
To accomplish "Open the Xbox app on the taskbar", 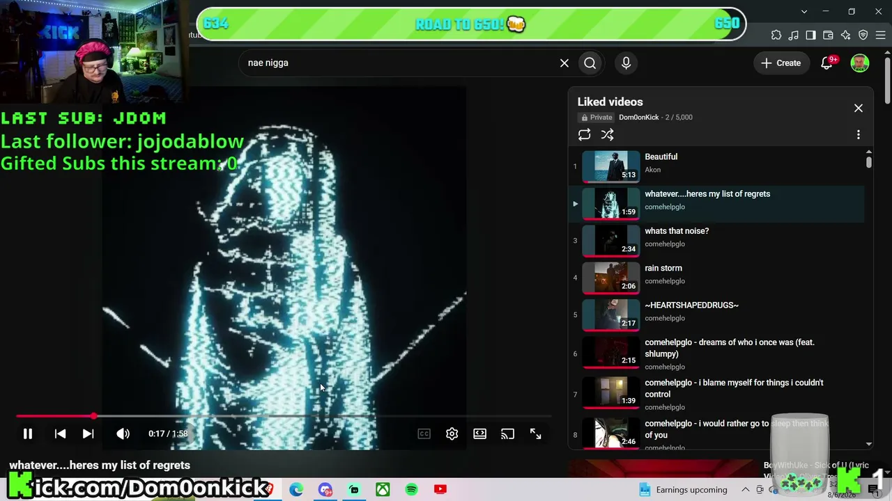I will (x=383, y=490).
